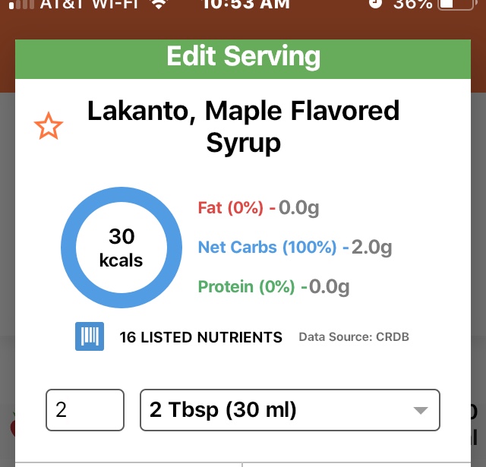Click the serving dropdown arrow
Screen dimensions: 486x467
[x=421, y=411]
